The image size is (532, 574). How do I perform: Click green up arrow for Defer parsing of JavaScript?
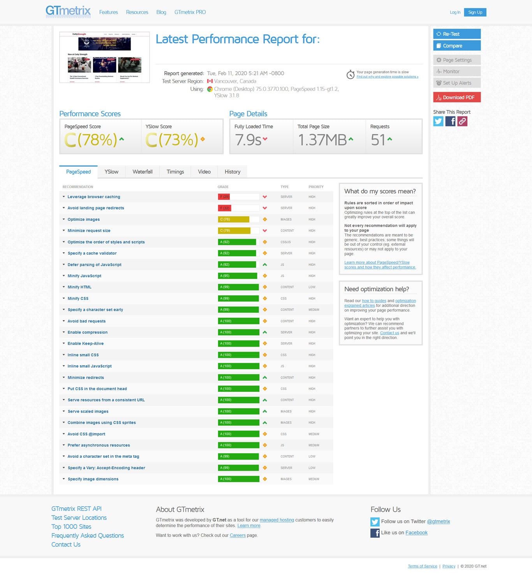(x=265, y=264)
